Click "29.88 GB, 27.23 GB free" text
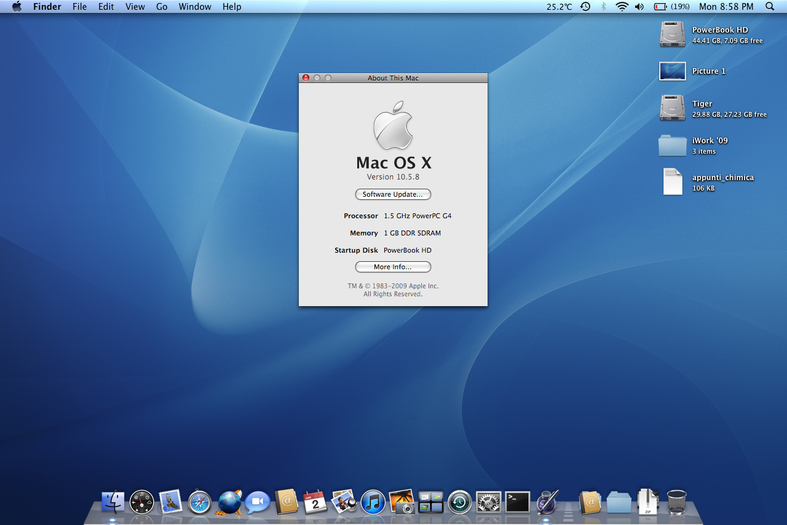 [729, 115]
